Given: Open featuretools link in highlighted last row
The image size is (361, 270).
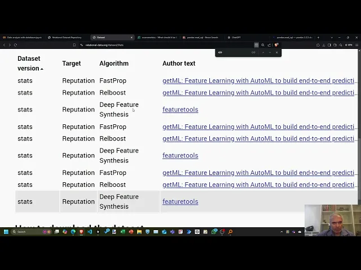Looking at the screenshot, I should (180, 201).
